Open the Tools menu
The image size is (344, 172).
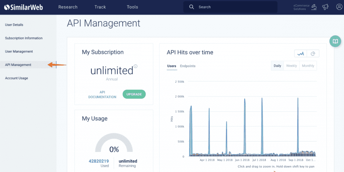pyautogui.click(x=132, y=7)
